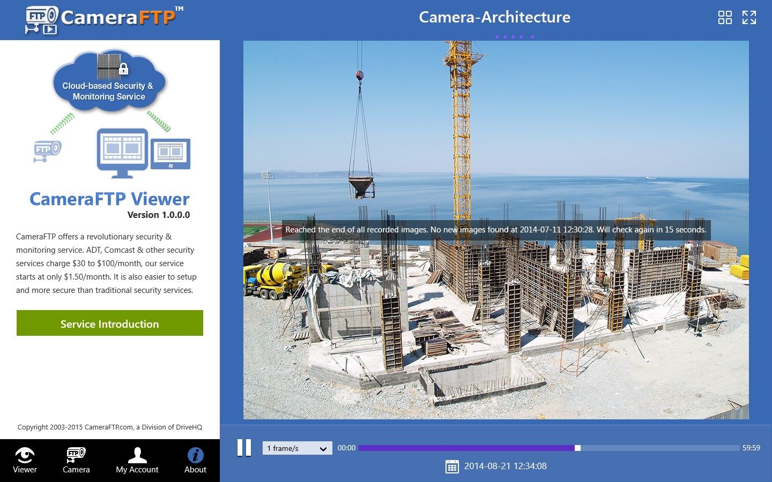Click the small FTP camera illustration
The height and width of the screenshot is (482, 772).
48,150
